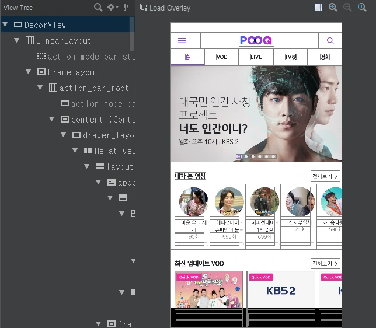Click the first Quick VOD poster thumbnail
The width and height of the screenshot is (376, 328).
(x=208, y=289)
